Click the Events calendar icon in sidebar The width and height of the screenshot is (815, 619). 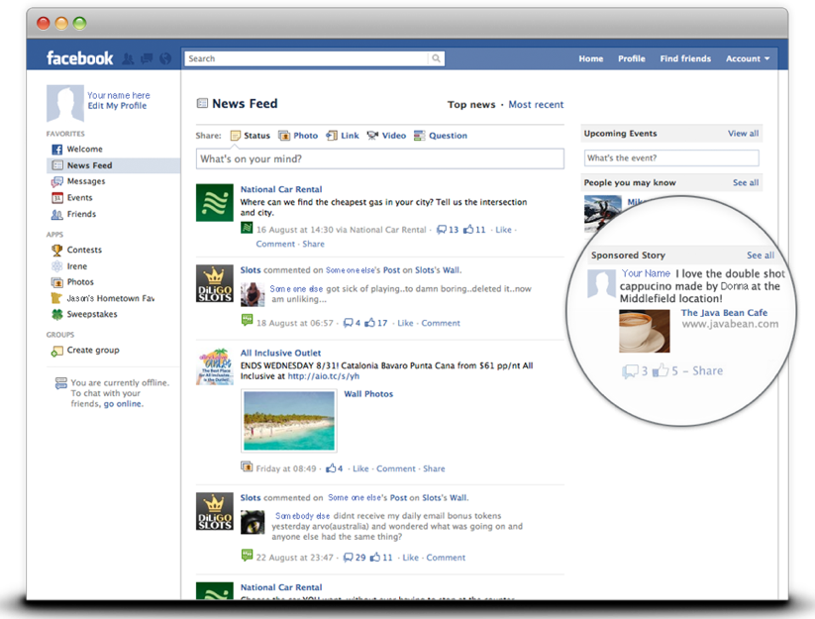(57, 198)
